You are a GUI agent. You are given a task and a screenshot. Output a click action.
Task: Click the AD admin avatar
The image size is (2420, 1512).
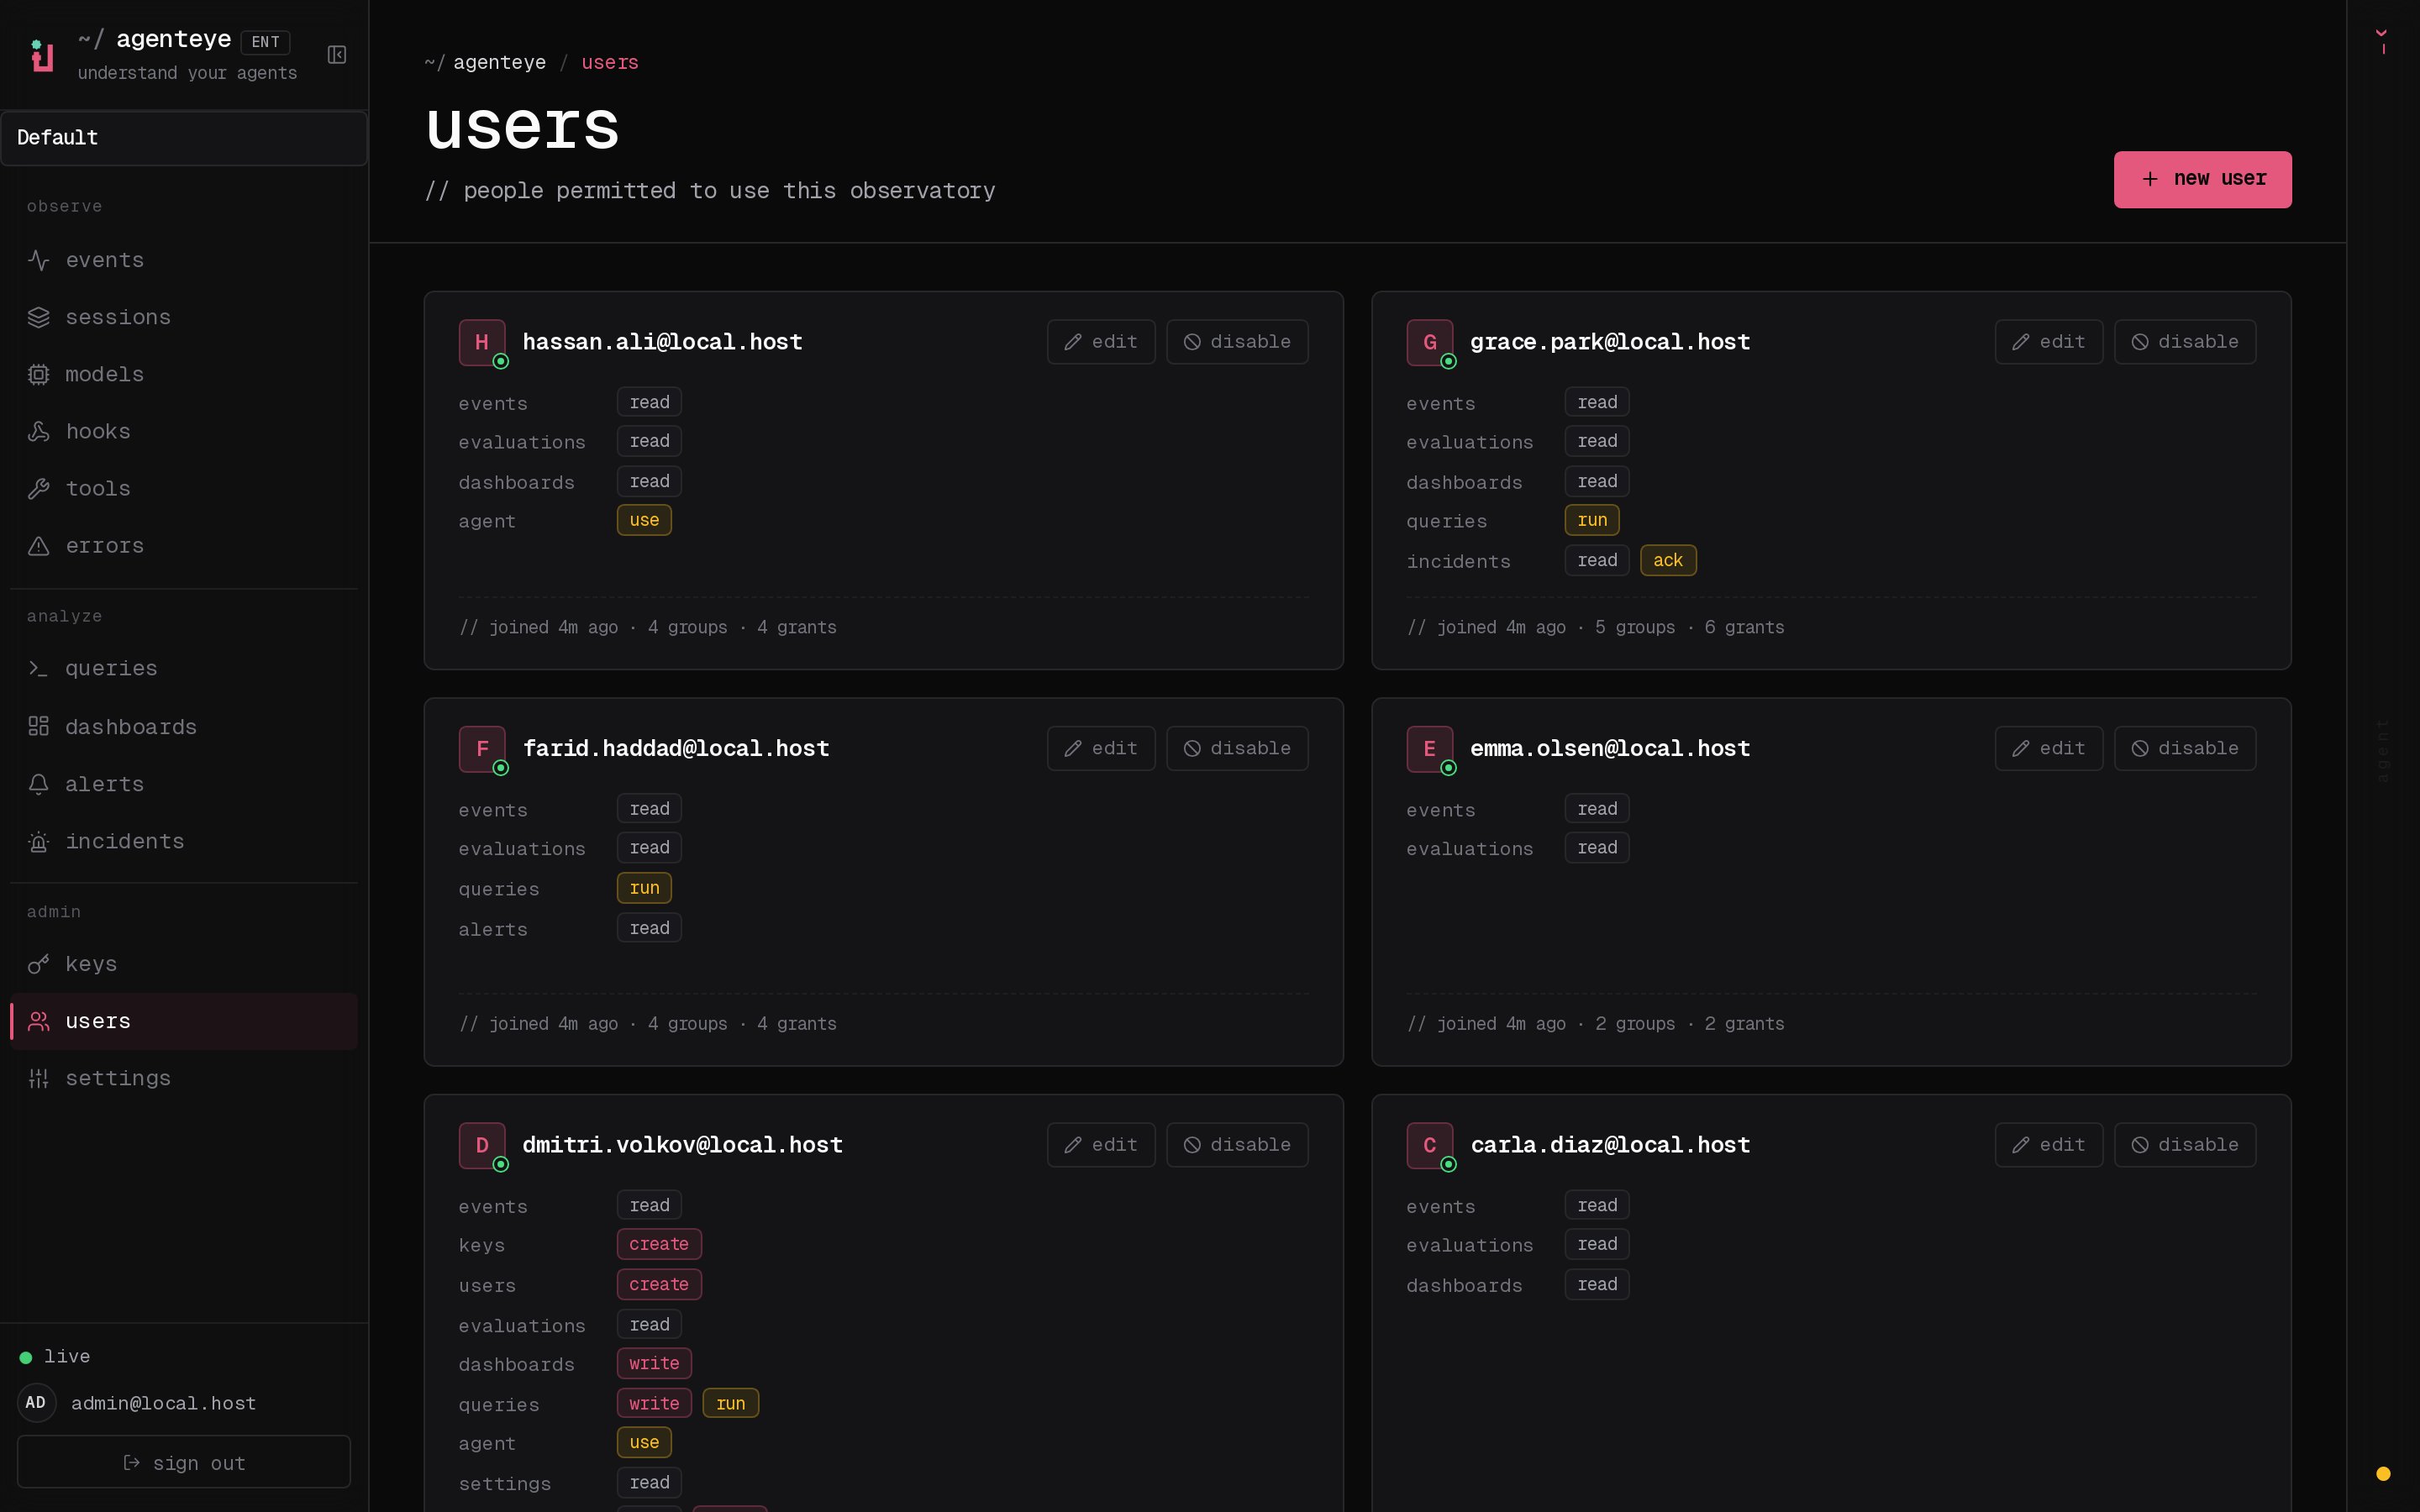click(36, 1402)
